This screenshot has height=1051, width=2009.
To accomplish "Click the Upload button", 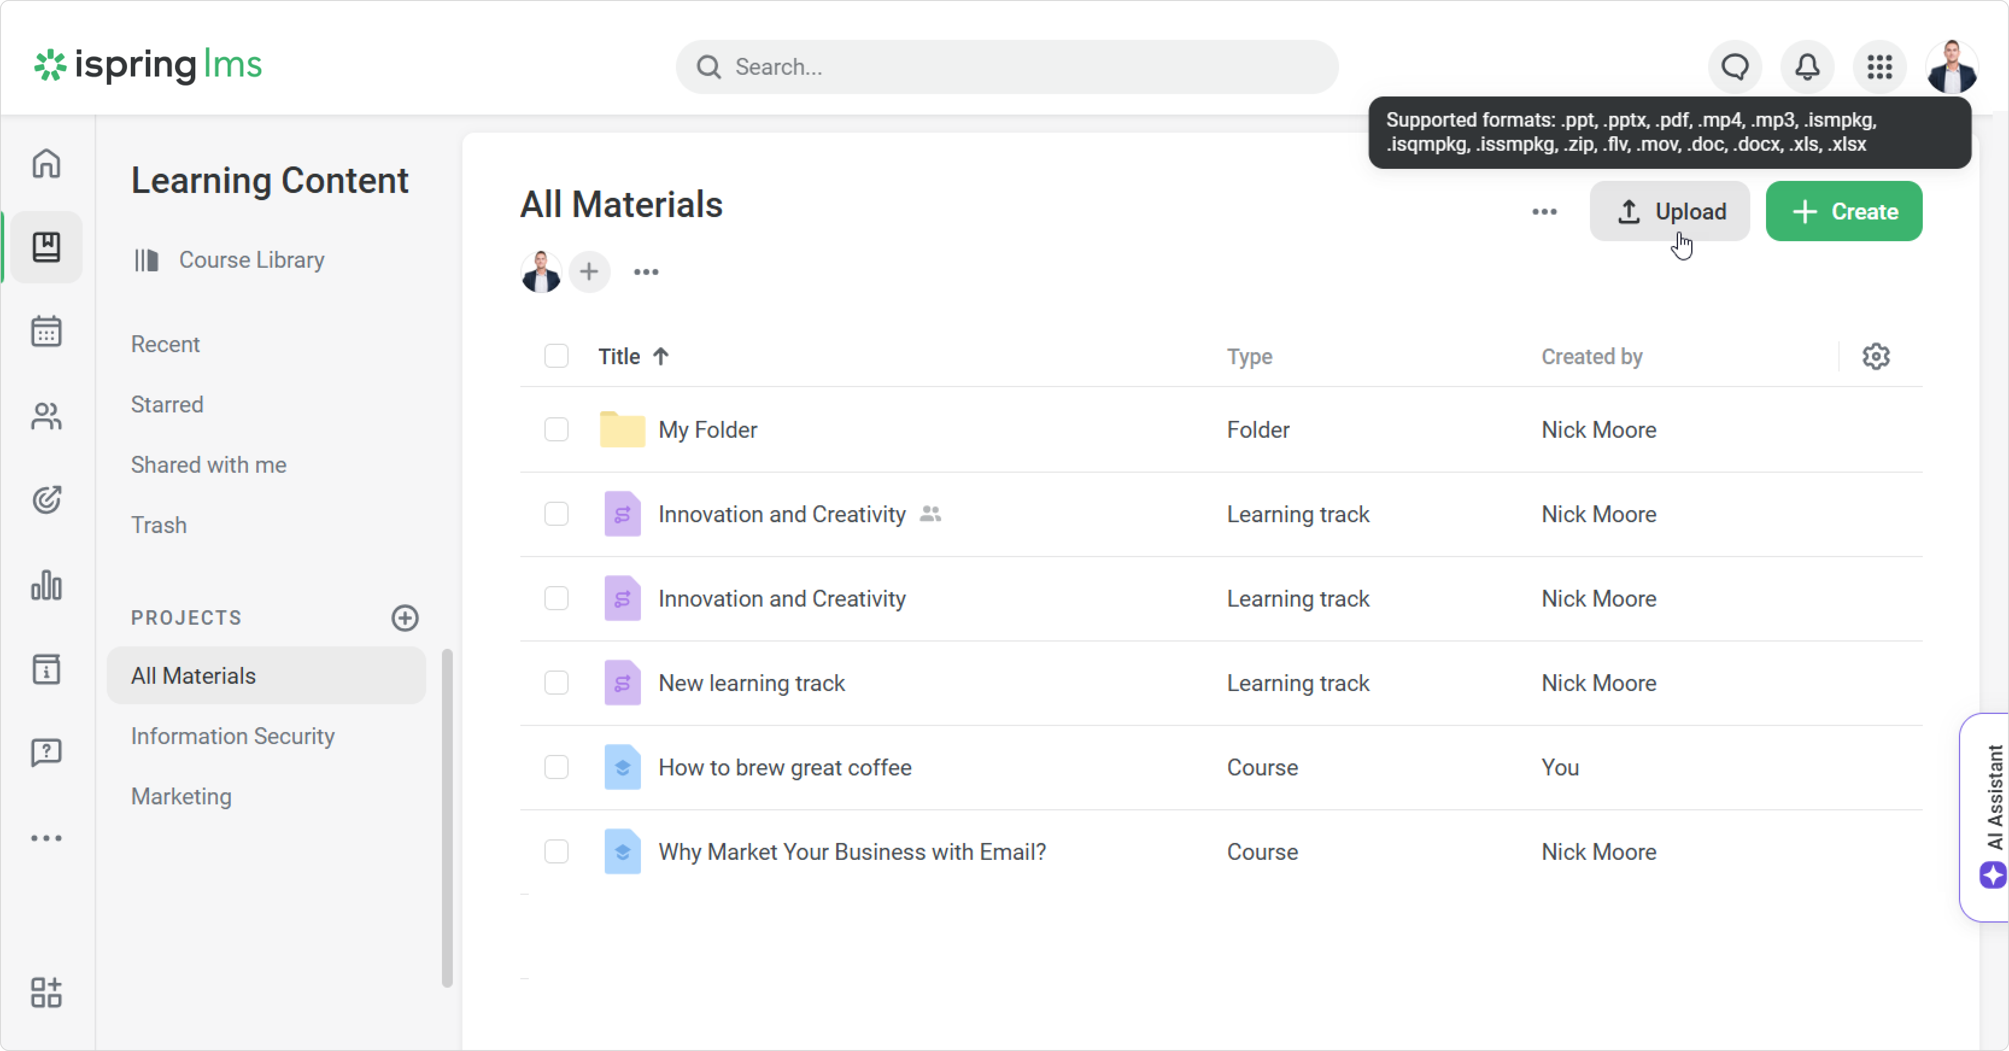I will pos(1670,211).
